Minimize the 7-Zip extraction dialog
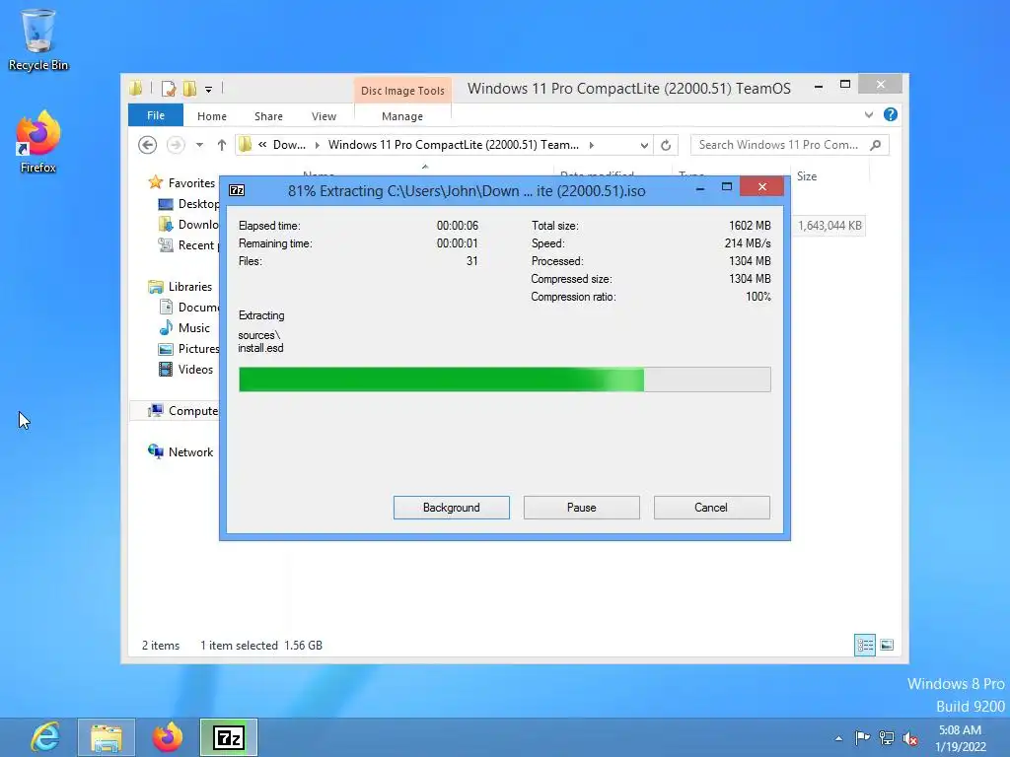 [x=699, y=187]
